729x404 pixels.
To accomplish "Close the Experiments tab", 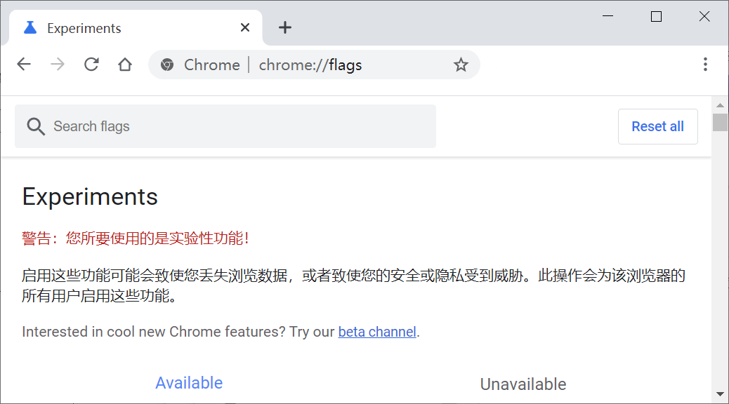I will point(245,28).
